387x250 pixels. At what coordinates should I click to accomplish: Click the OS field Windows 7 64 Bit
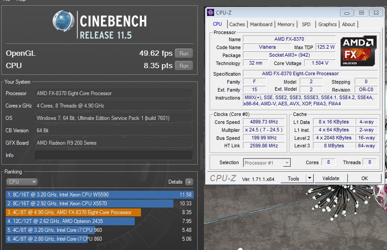pyautogui.click(x=113, y=118)
